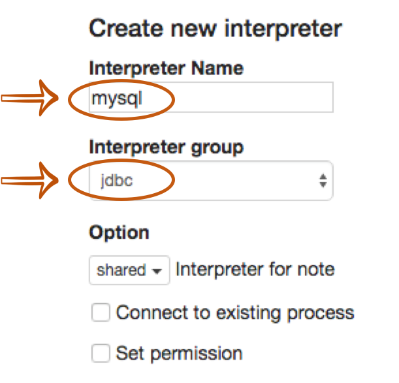The height and width of the screenshot is (383, 399).
Task: Tick the Set permission checkbox
Action: point(101,354)
